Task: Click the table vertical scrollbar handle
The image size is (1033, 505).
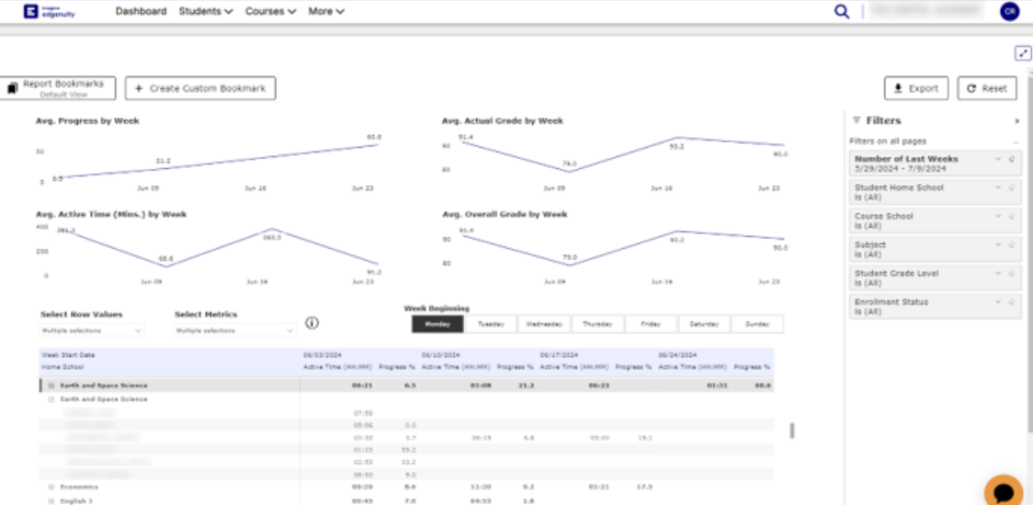Action: click(792, 431)
